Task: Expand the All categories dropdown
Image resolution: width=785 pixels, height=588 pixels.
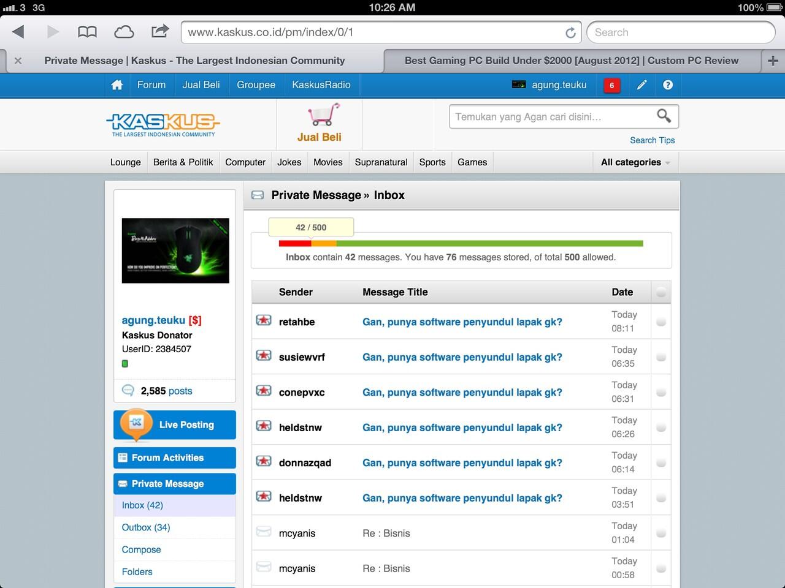Action: (636, 162)
